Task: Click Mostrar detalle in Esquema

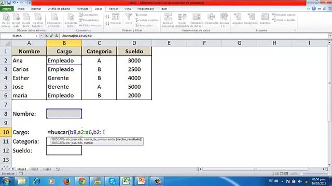Action: click(284, 15)
